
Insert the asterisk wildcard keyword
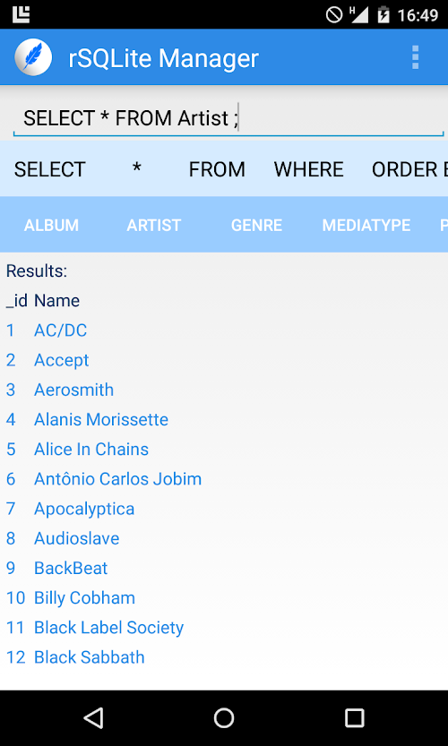[x=136, y=169]
